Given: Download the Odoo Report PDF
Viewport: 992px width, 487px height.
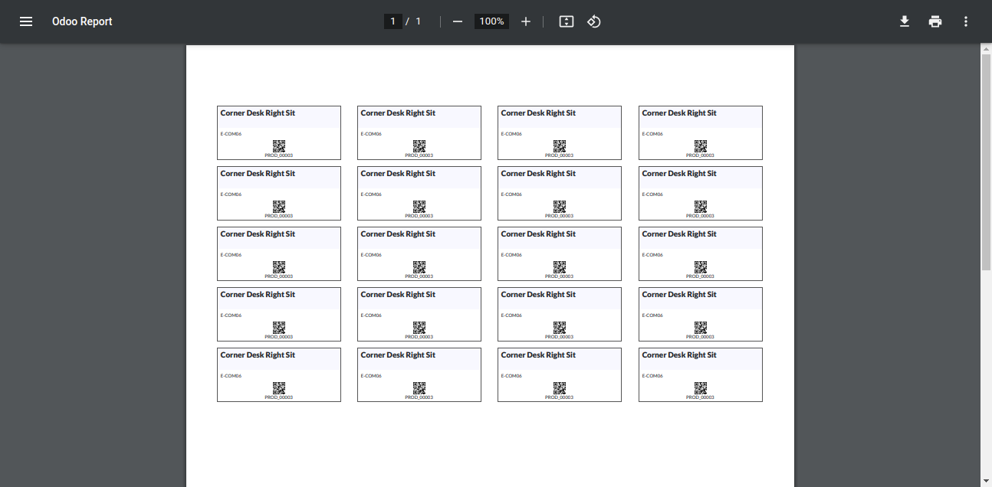Looking at the screenshot, I should pos(905,21).
